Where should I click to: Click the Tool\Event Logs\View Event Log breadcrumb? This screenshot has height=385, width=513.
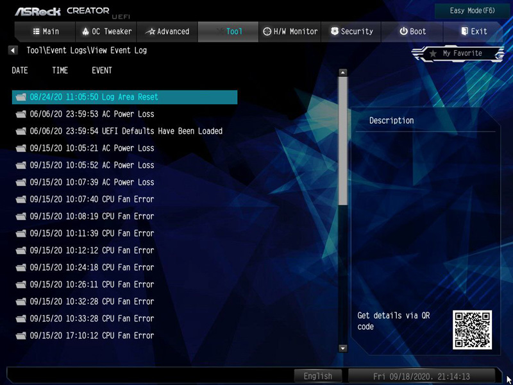(87, 51)
